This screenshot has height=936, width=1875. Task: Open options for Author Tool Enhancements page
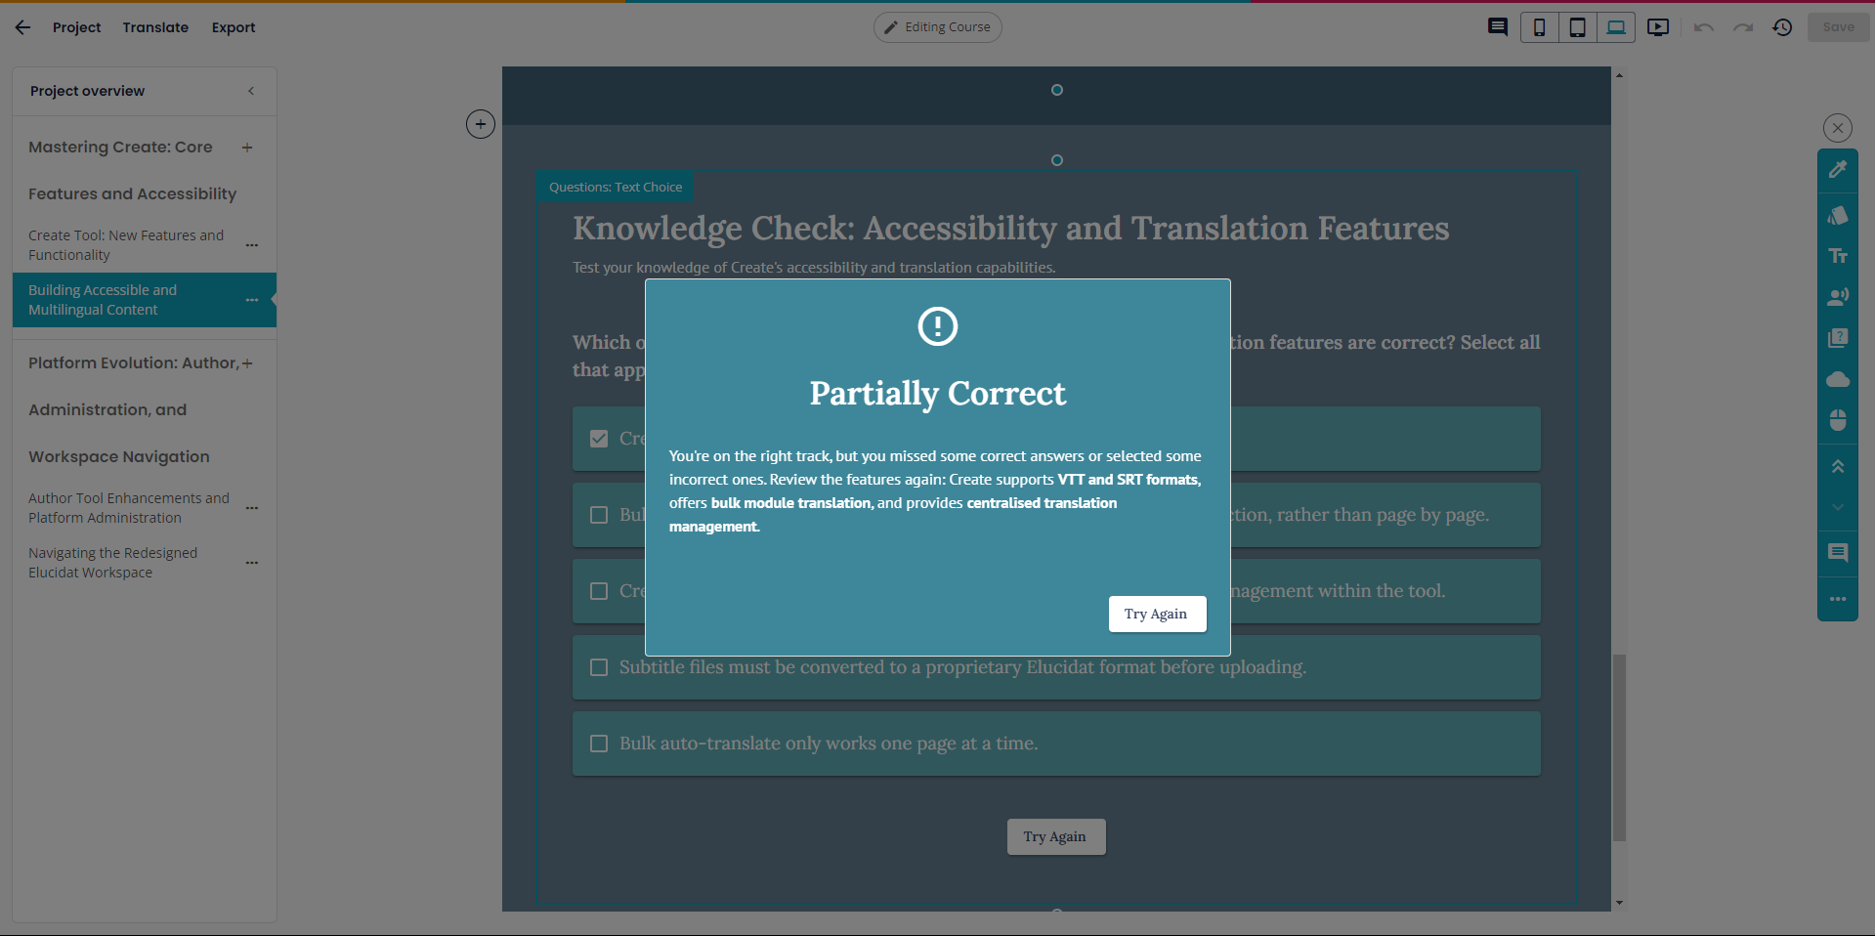coord(252,508)
